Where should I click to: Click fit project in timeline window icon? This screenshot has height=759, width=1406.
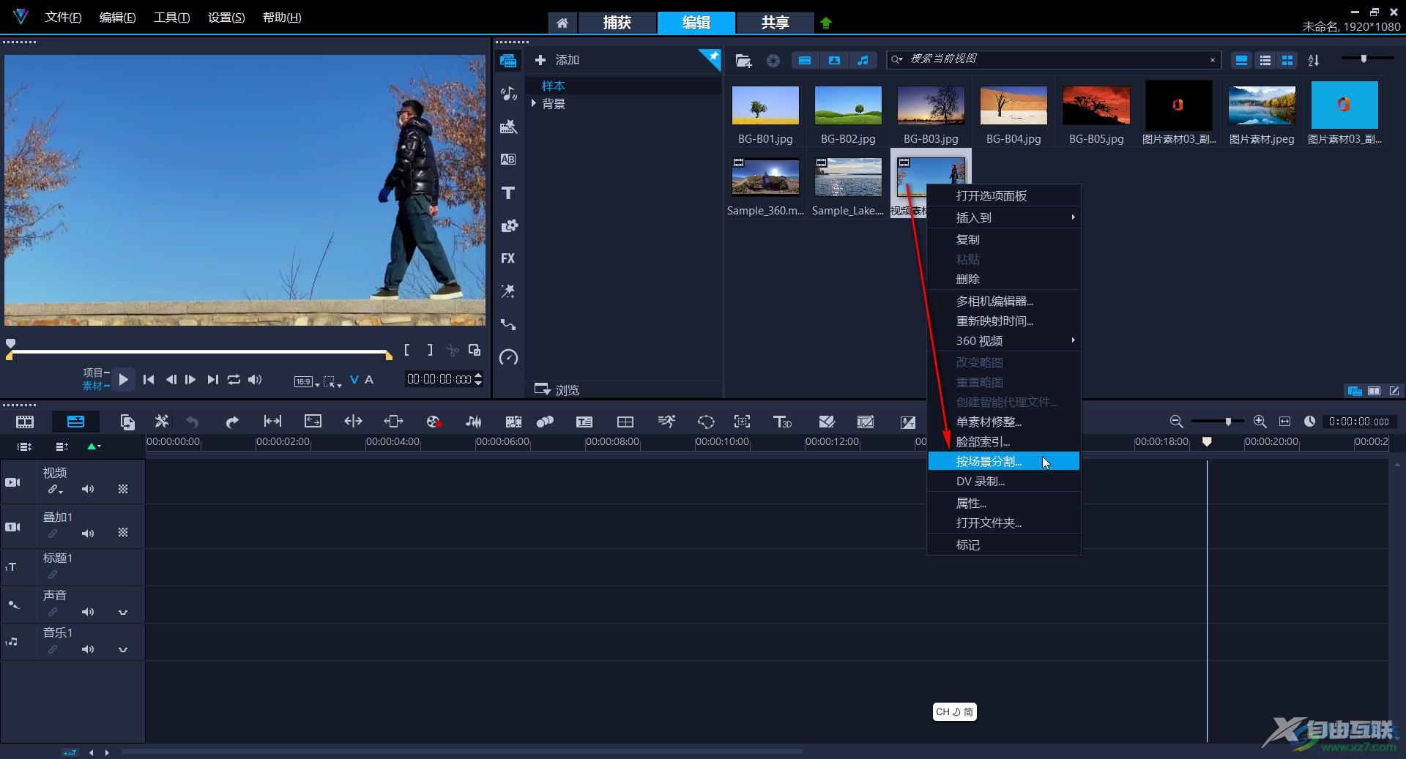coord(1284,422)
